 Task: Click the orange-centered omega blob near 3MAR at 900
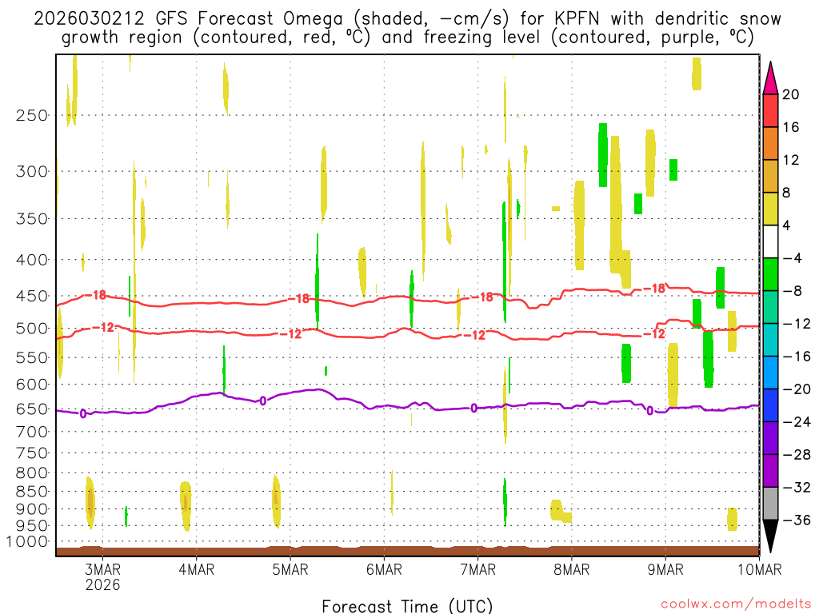(90, 502)
